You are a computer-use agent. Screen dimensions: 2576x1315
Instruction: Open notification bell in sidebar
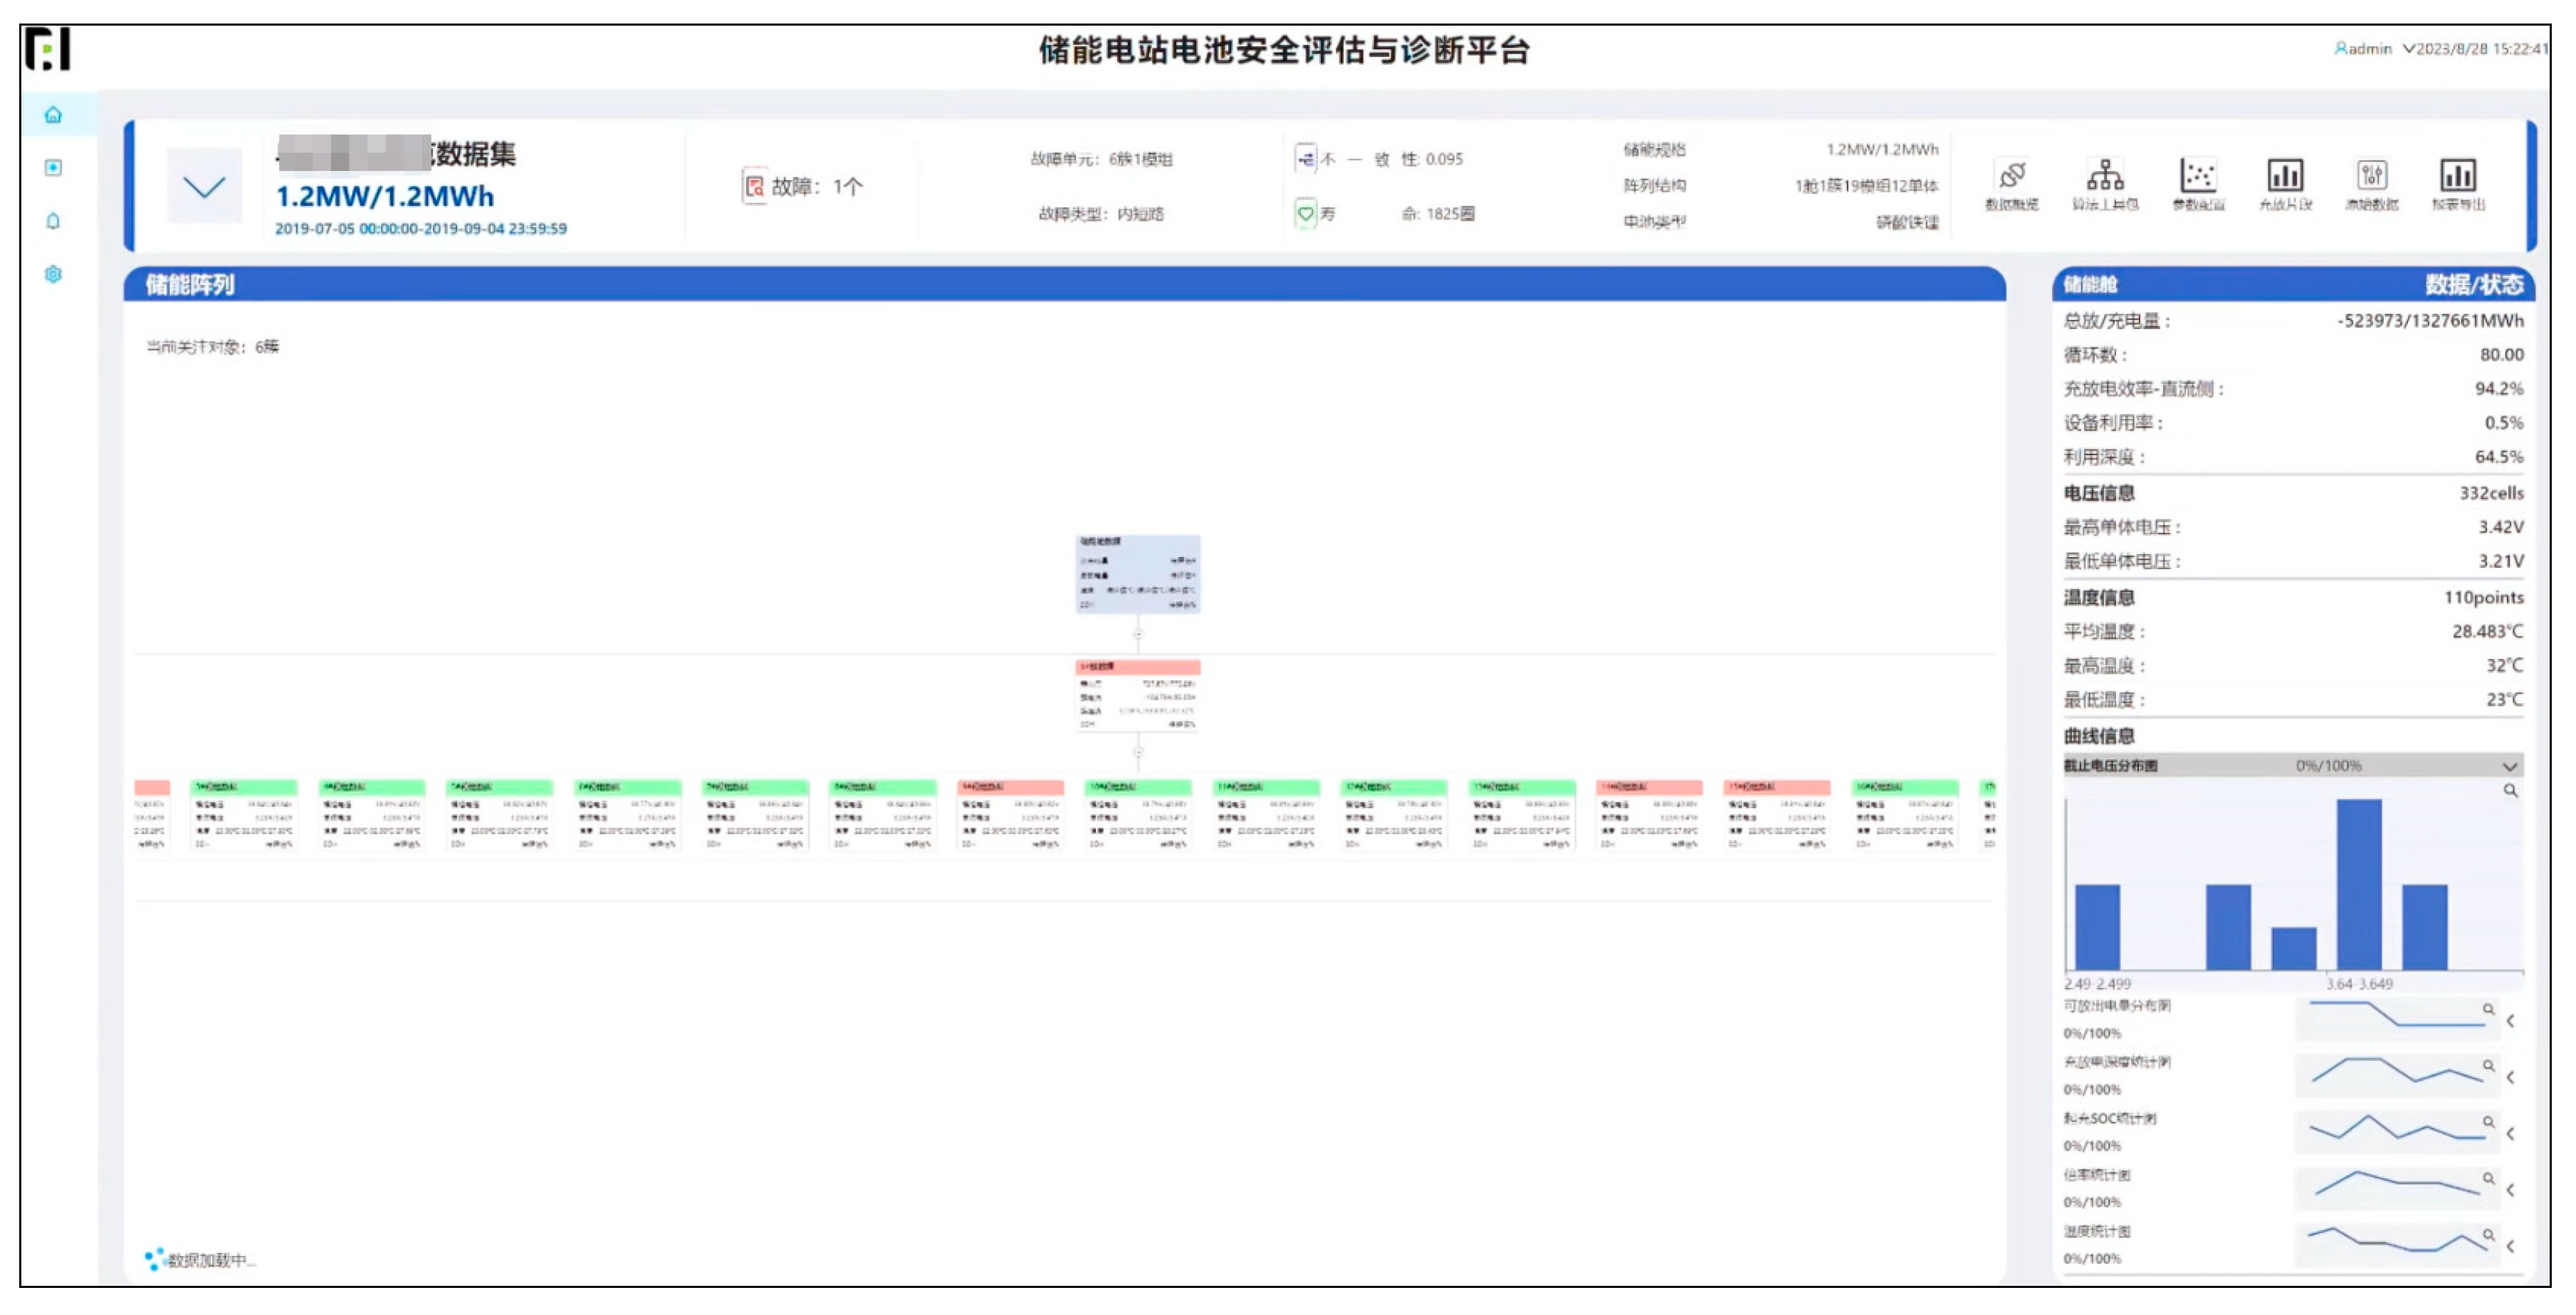pyautogui.click(x=54, y=221)
